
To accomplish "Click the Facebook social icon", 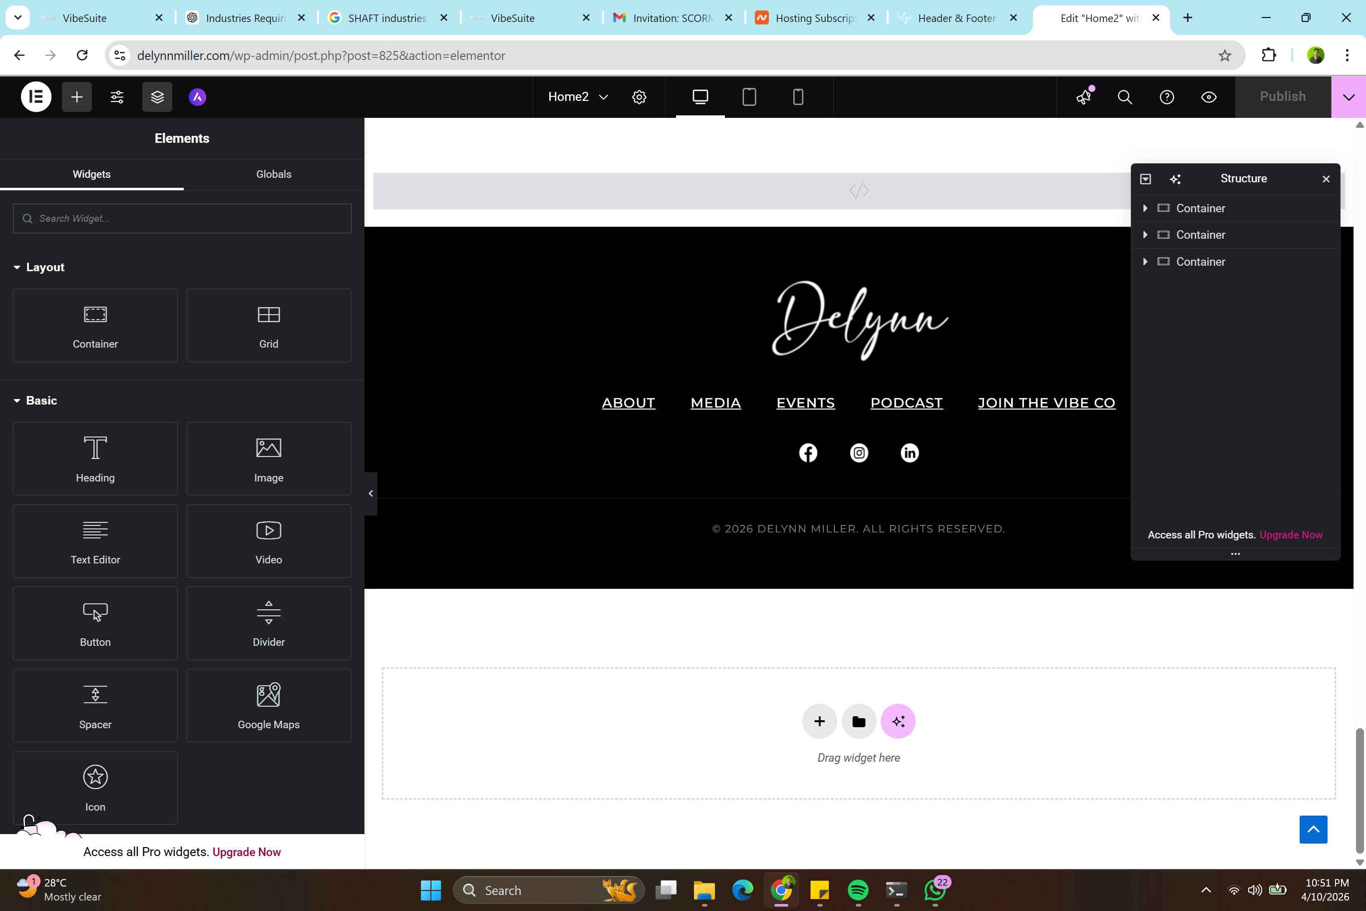I will coord(808,453).
